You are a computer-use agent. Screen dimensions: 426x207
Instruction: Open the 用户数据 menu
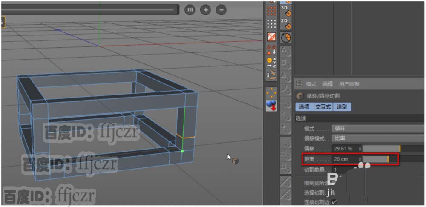pos(349,84)
